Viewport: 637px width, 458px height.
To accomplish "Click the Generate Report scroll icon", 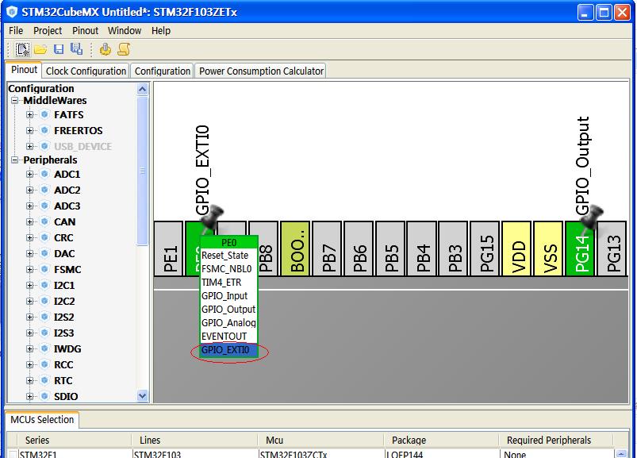I will coord(124,49).
